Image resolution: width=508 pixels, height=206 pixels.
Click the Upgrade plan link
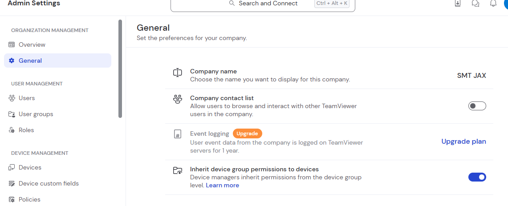[x=463, y=141]
